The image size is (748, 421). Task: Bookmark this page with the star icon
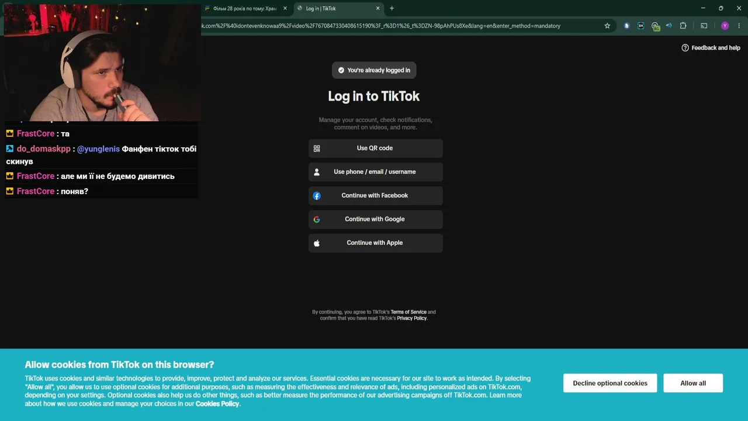pos(607,26)
